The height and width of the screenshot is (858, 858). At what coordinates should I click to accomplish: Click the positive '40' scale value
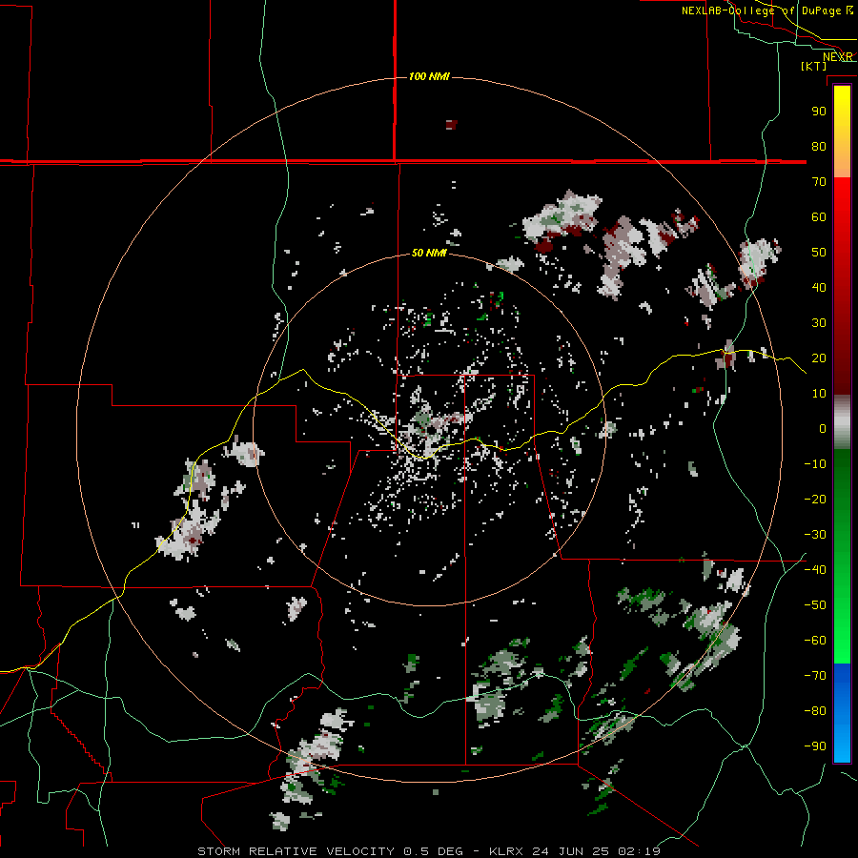819,287
